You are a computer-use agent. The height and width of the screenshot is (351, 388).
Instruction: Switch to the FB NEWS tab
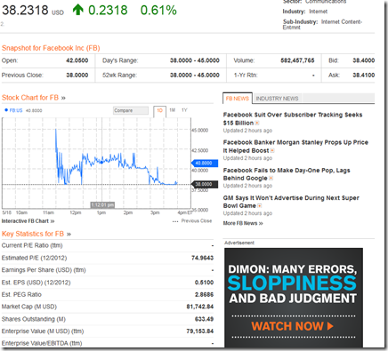coord(238,99)
